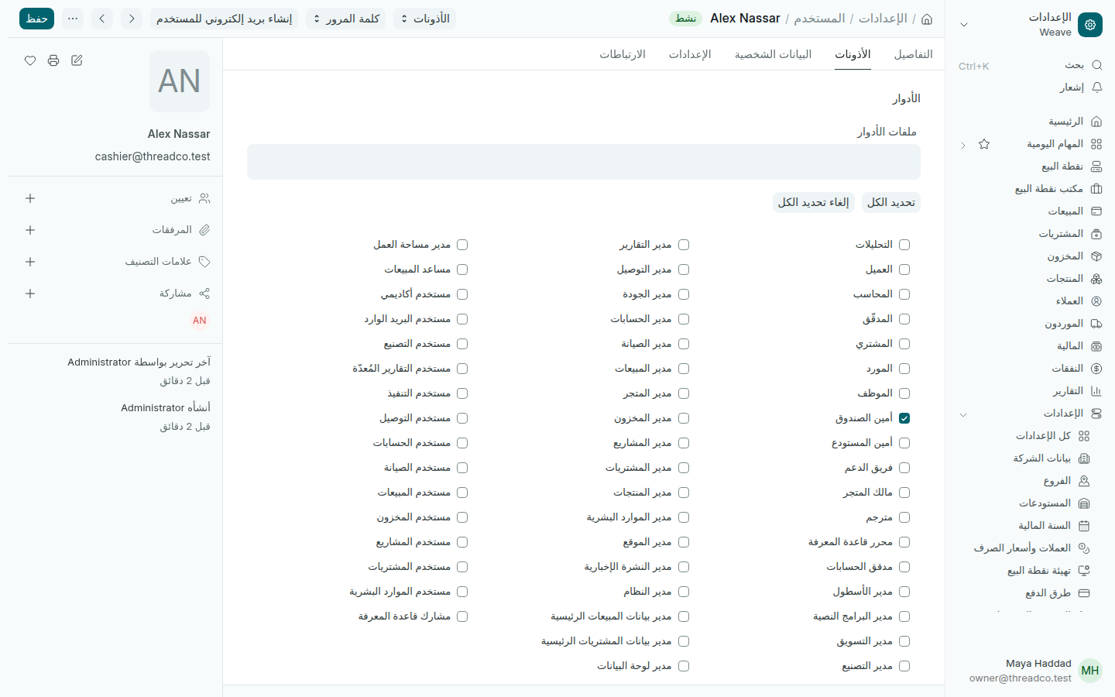The height and width of the screenshot is (697, 1115).
Task: Open the الإعدادات tab
Action: pos(690,54)
